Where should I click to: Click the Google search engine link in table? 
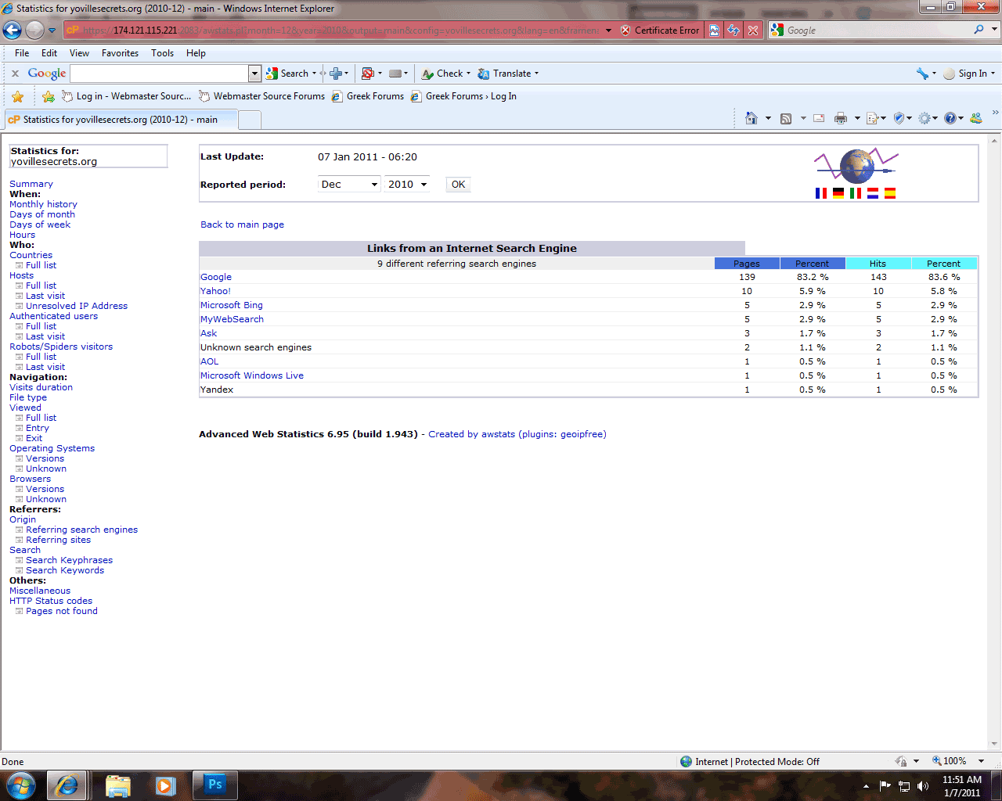tap(216, 277)
